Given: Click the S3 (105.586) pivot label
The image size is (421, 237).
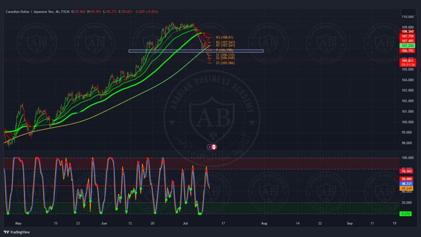Looking at the screenshot, I should click(x=225, y=63).
